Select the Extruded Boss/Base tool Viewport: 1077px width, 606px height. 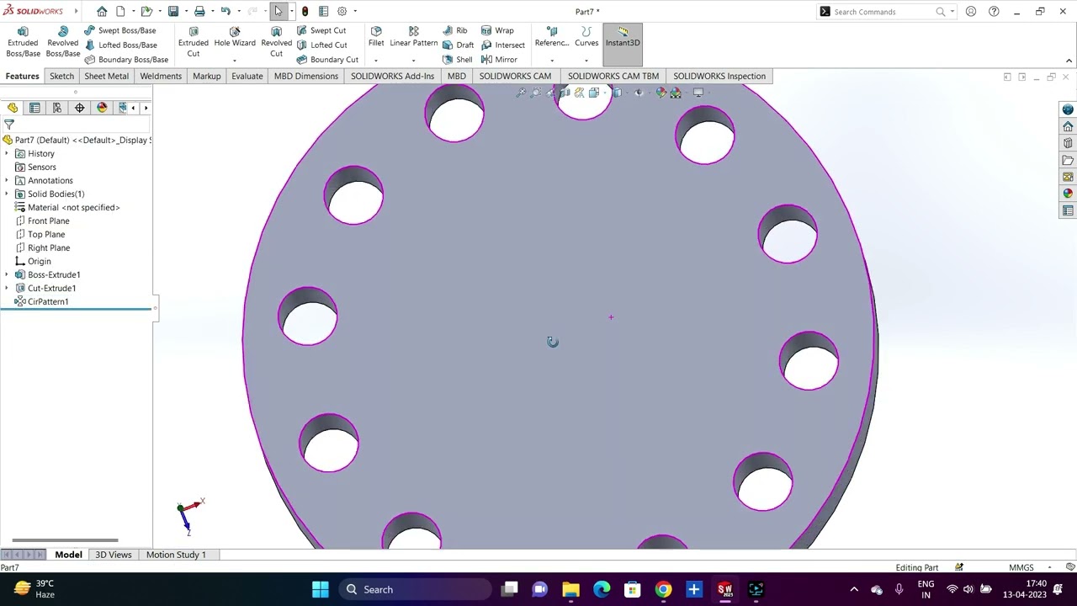(23, 42)
